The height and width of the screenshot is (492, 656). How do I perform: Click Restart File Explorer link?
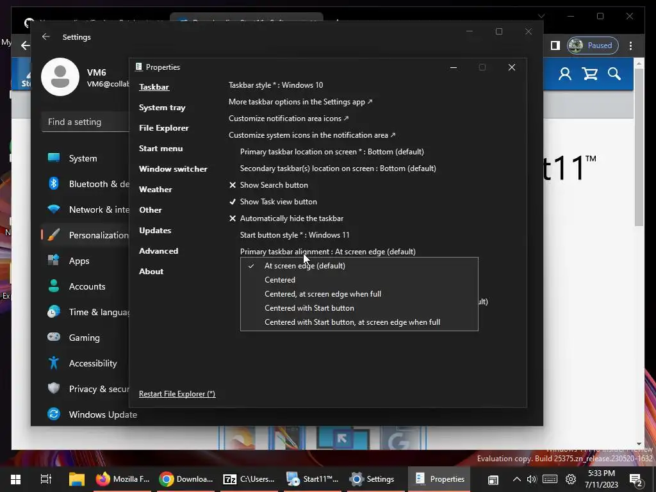[x=177, y=394]
